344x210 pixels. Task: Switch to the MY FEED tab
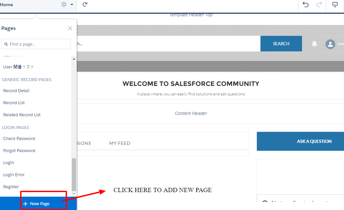click(120, 143)
